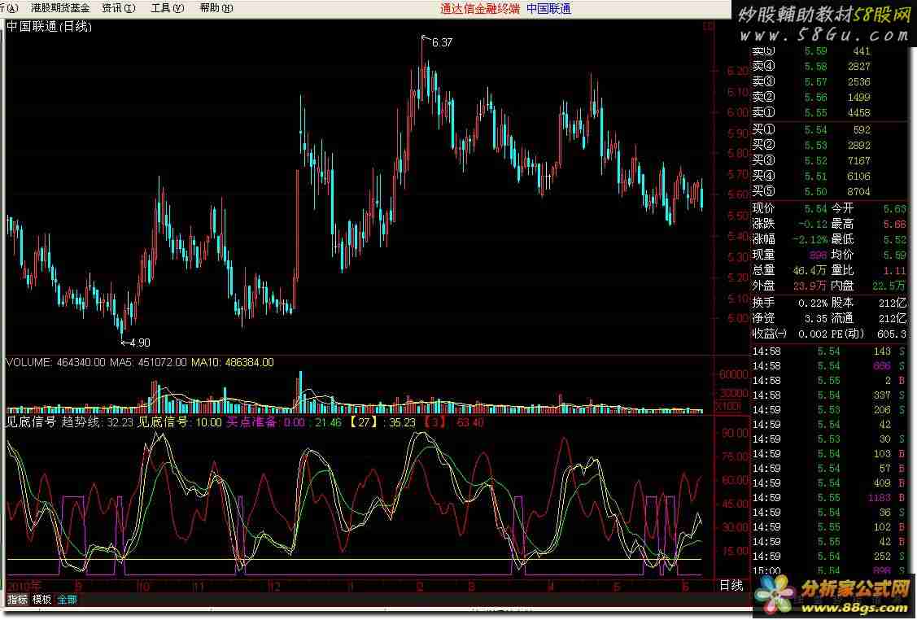Click the 通达信金融终端 title text
Screen dimensions: 917x620
tap(479, 9)
